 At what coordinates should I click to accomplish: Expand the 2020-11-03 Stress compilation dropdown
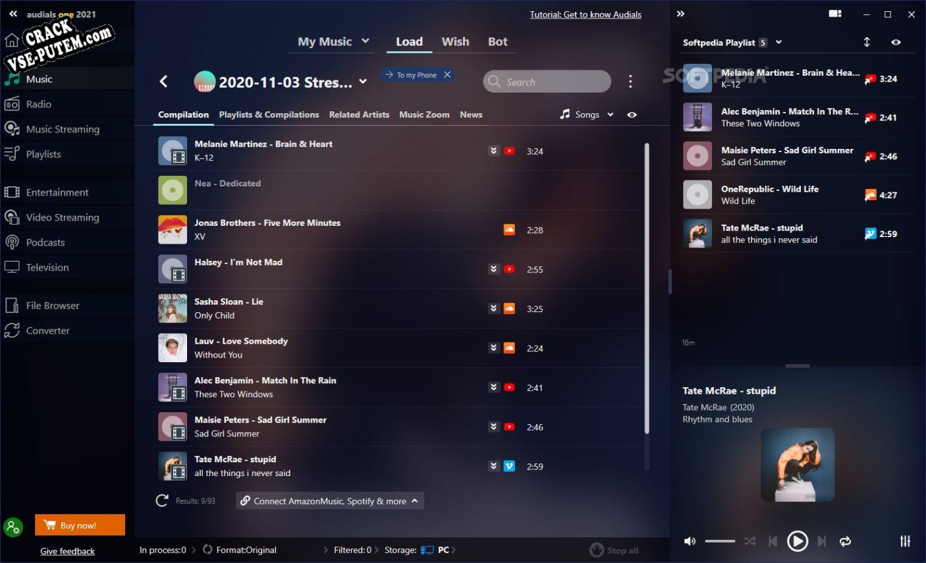tap(363, 82)
